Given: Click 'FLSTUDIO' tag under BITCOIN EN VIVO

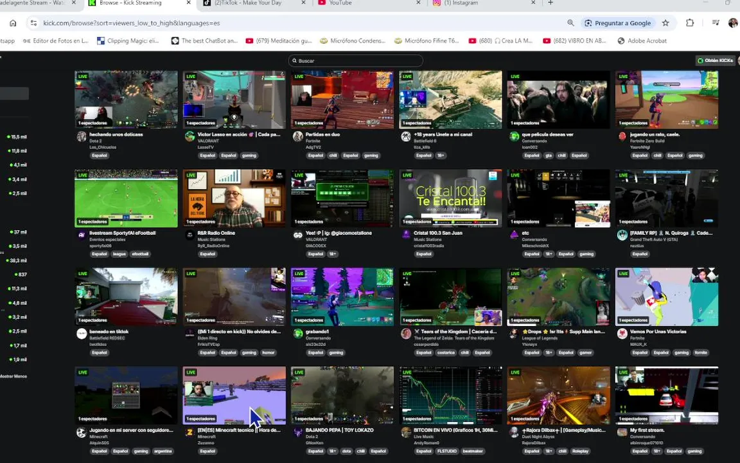Looking at the screenshot, I should tap(447, 451).
